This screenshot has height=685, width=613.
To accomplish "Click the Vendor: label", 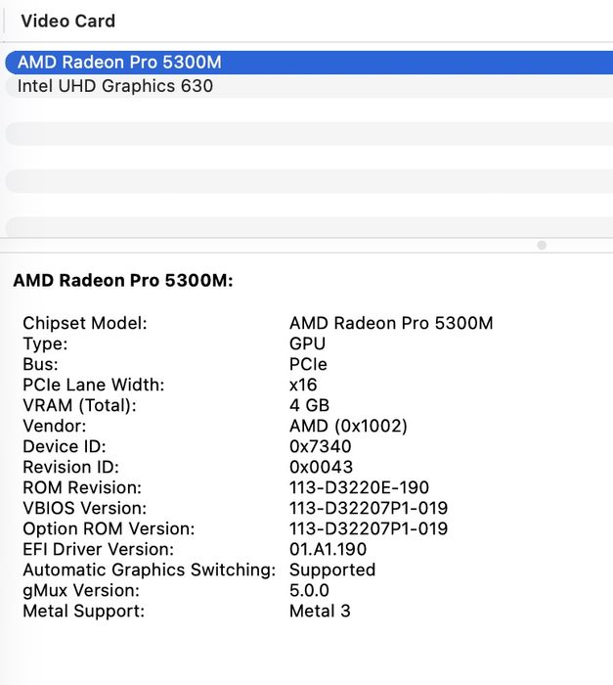I will tap(55, 426).
